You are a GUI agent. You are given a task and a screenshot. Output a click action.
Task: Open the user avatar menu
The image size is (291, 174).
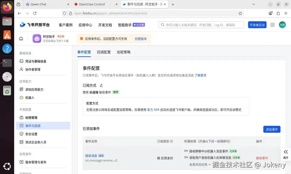coord(282,25)
